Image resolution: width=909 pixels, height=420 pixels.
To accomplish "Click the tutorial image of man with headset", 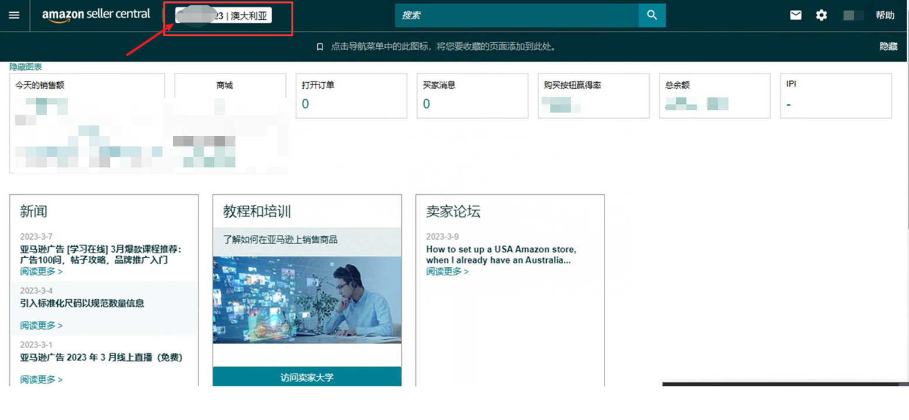I will (307, 300).
